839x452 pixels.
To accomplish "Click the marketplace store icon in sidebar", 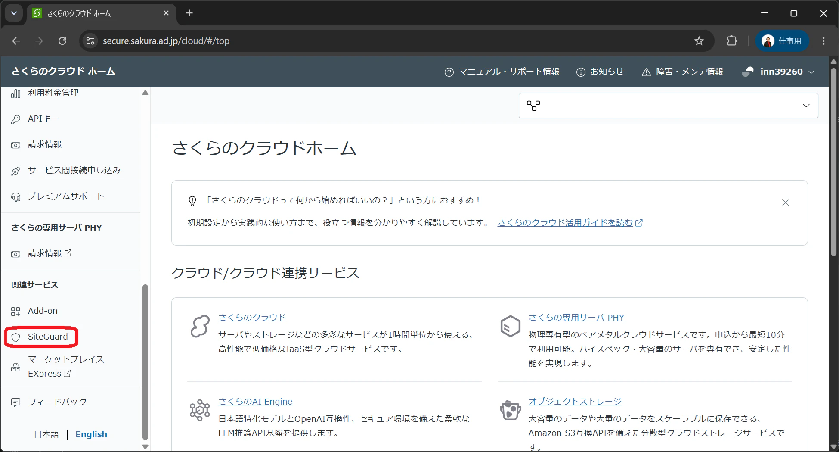I will (x=15, y=367).
